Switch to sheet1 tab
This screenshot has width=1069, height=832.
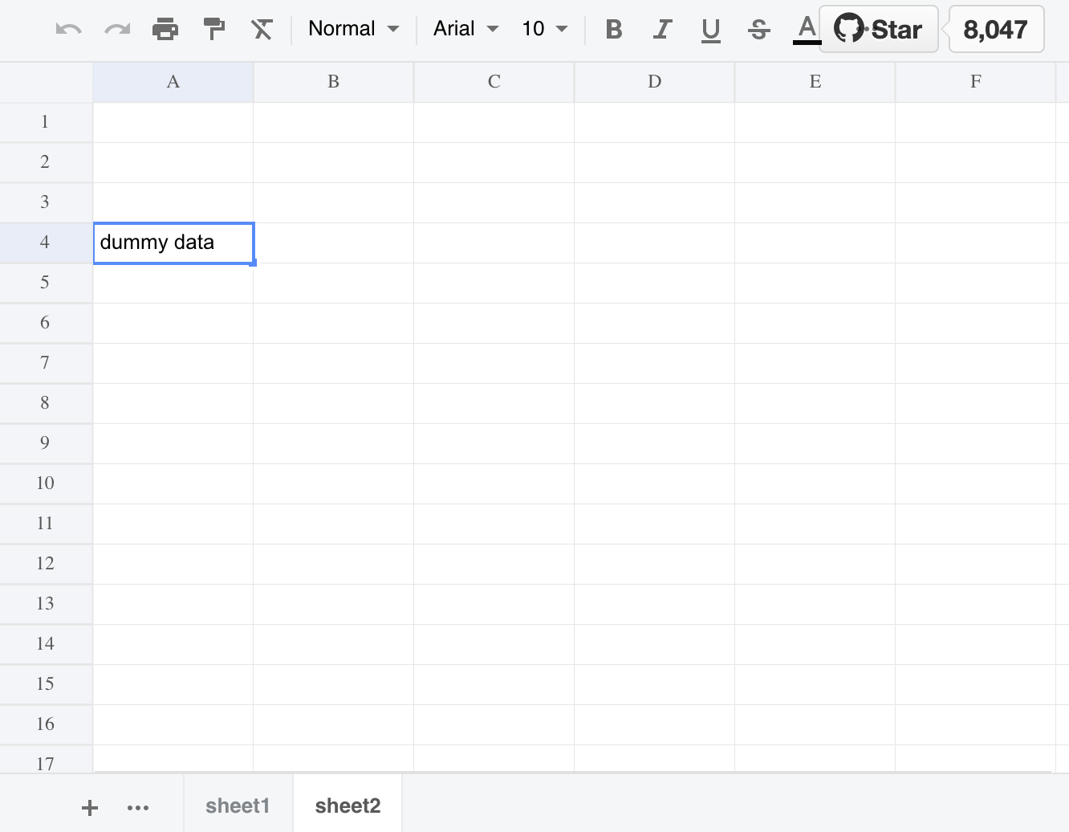(238, 805)
